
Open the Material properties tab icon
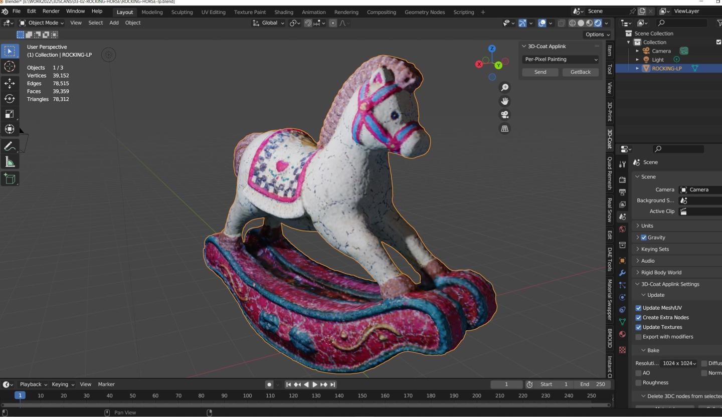[622, 334]
